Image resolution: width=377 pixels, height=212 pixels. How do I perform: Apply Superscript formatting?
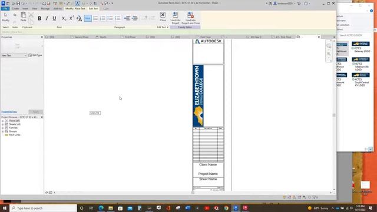[x=71, y=18]
